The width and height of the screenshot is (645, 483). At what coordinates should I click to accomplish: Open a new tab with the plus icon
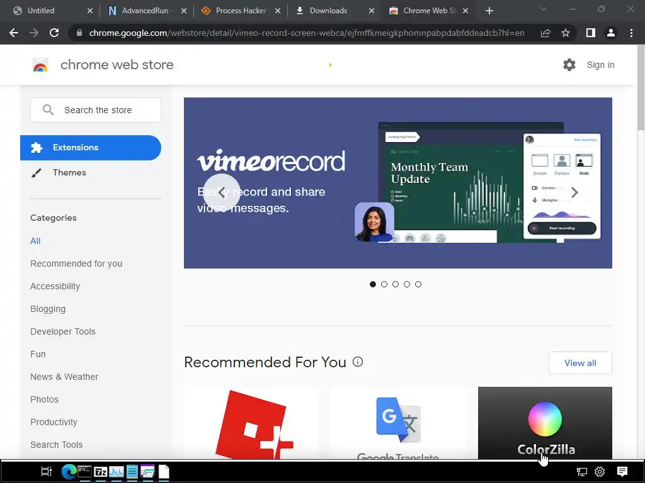[x=489, y=11]
